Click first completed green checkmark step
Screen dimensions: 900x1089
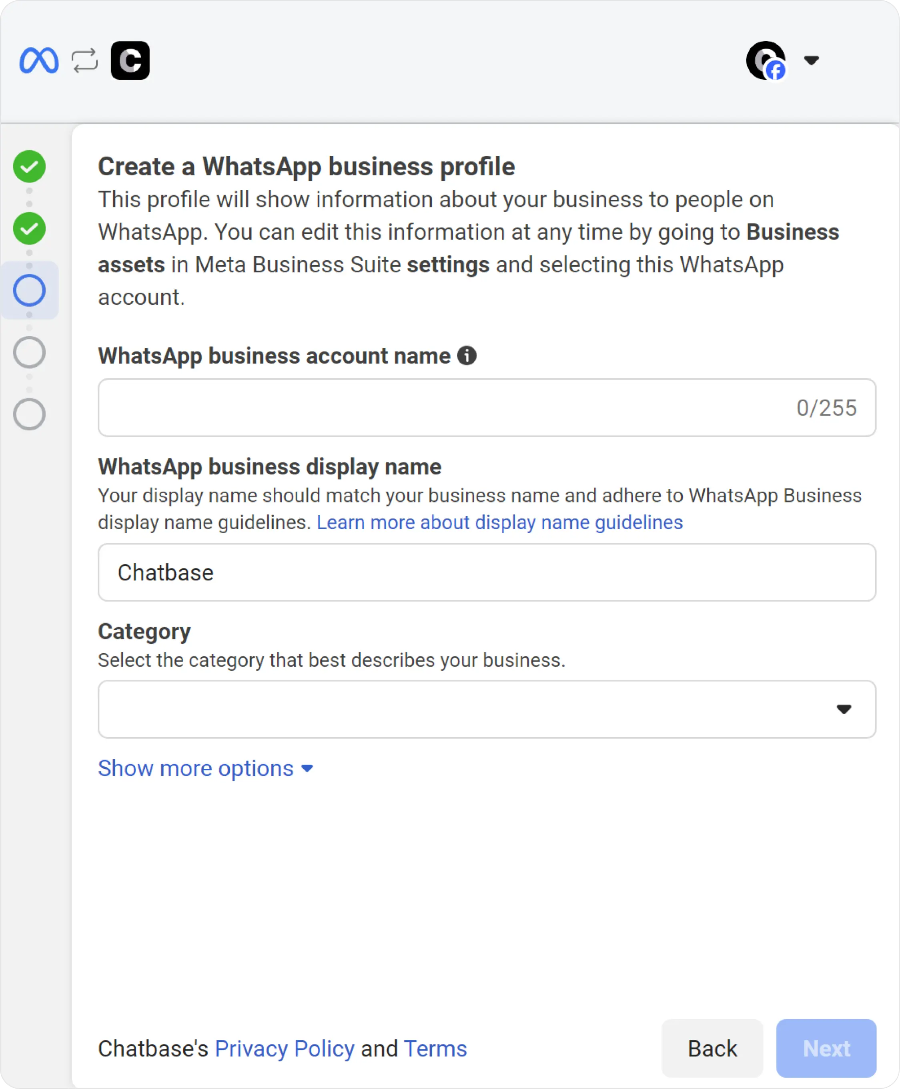tap(29, 167)
